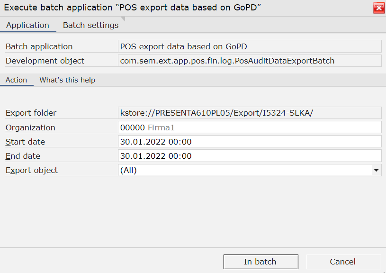Screen dimensions: 386x273
Task: Focus the Start date field
Action: pyautogui.click(x=250, y=142)
